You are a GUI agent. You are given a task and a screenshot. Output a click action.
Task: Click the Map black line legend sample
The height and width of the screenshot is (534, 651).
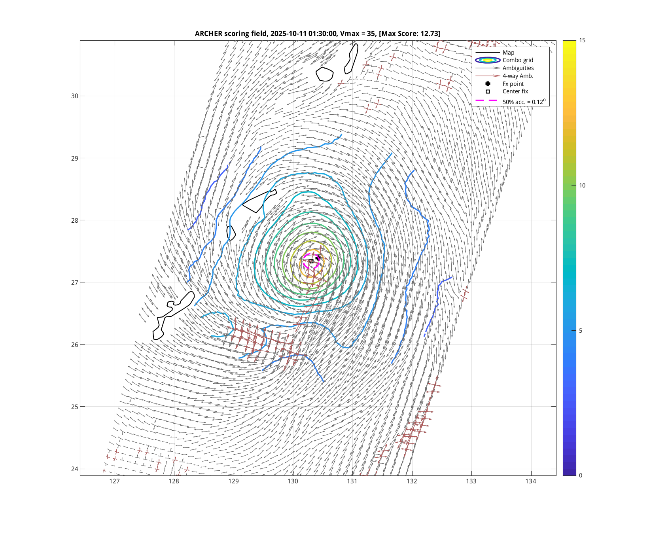pyautogui.click(x=488, y=53)
